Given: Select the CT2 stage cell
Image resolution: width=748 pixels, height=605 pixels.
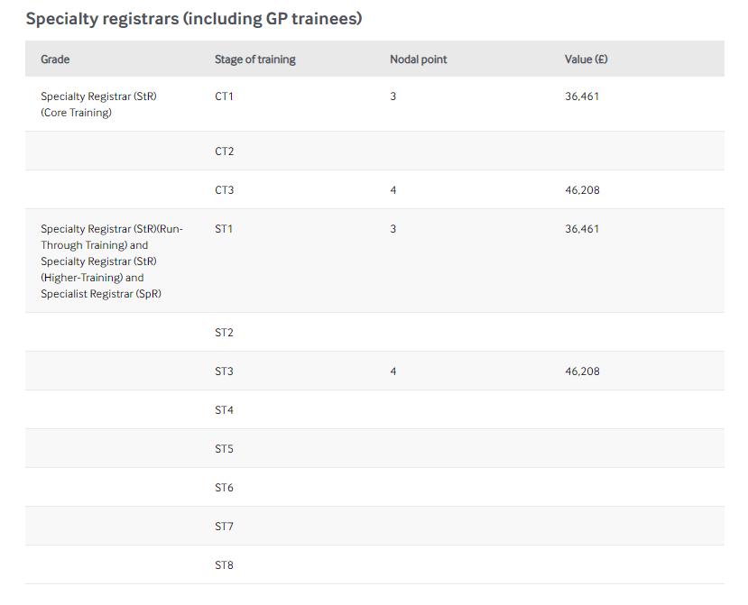Looking at the screenshot, I should point(225,151).
